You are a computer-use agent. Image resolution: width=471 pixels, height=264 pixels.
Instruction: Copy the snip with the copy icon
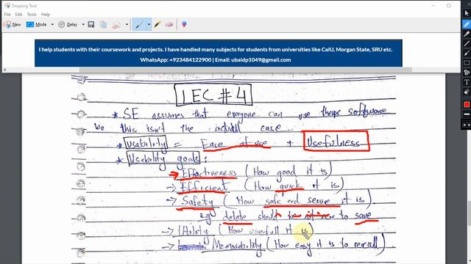click(103, 24)
